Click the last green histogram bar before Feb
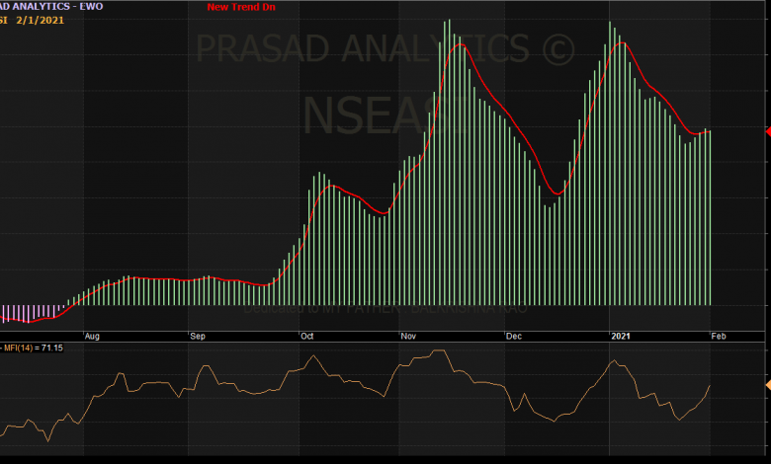This screenshot has width=771, height=464. pos(710,217)
